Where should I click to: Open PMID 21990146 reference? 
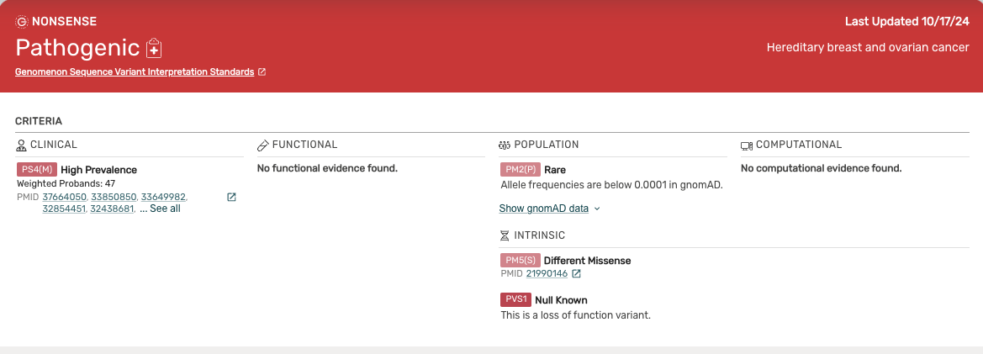point(547,274)
